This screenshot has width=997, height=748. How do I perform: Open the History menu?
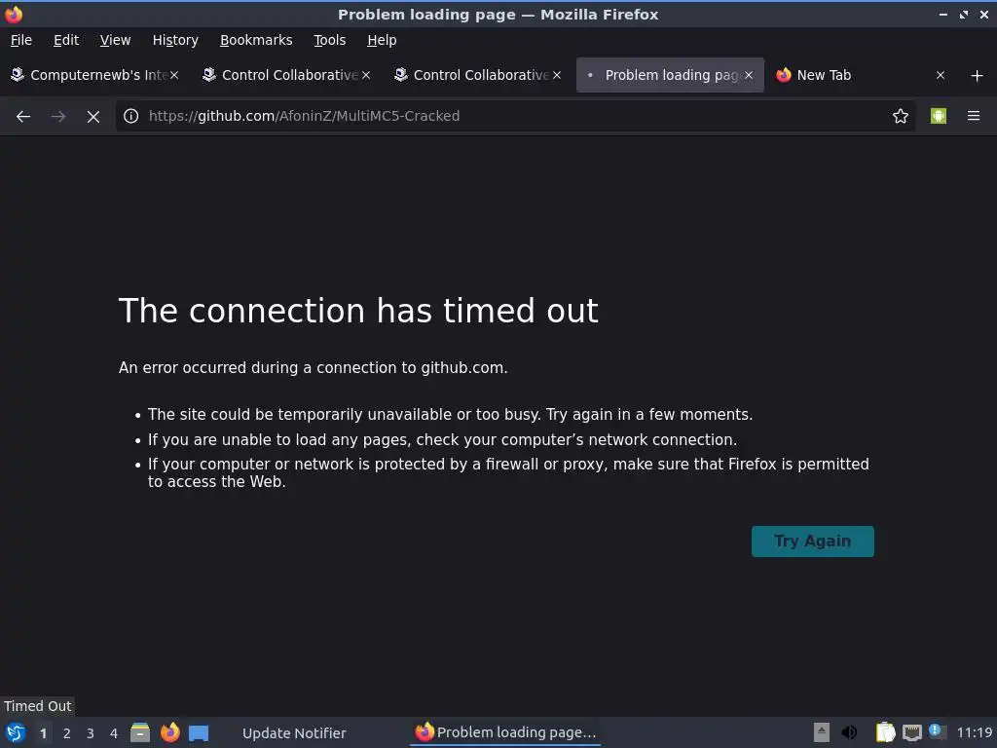175,40
